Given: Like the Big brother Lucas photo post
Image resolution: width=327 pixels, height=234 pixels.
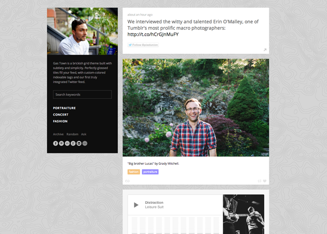Looking at the screenshot, I should (x=265, y=181).
